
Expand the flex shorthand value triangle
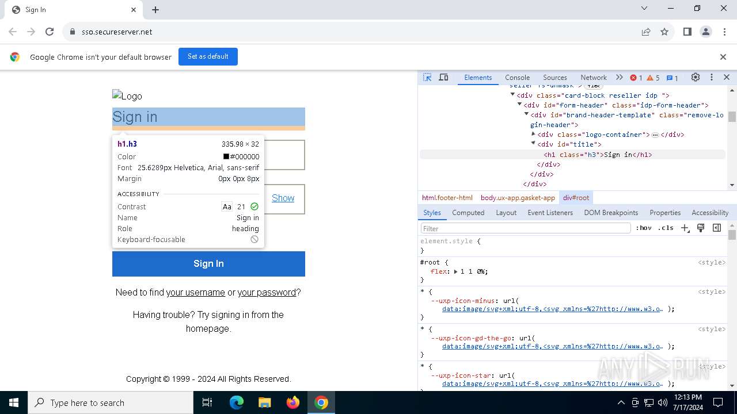(455, 271)
